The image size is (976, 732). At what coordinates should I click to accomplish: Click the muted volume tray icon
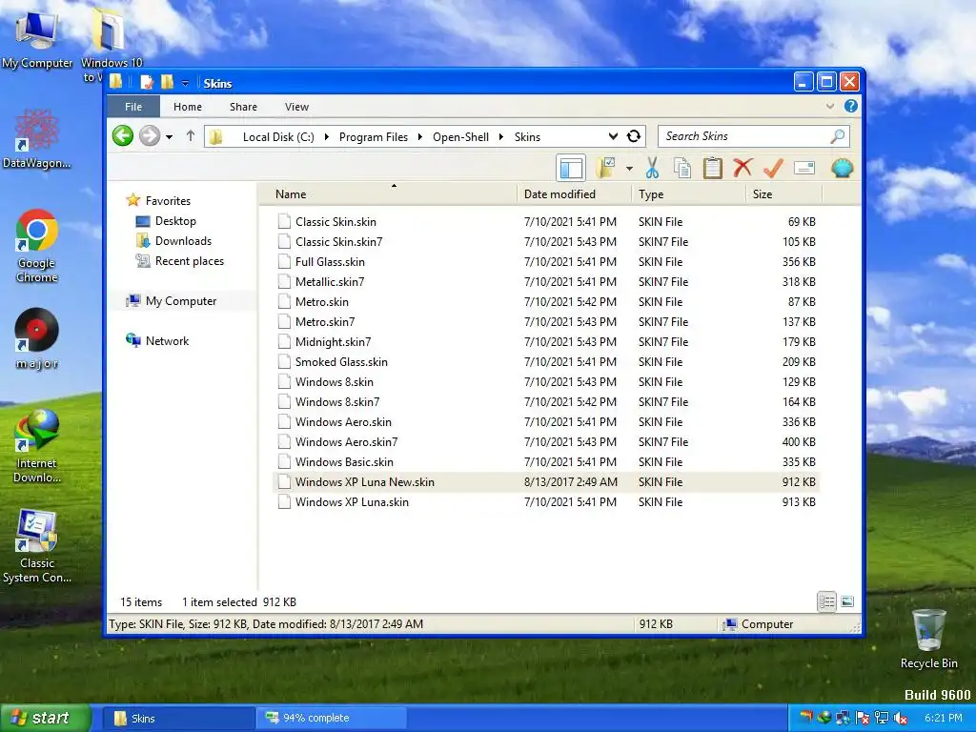pos(900,718)
